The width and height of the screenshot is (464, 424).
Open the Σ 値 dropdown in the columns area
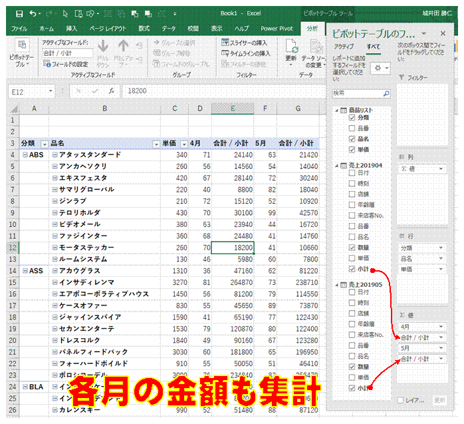pos(441,169)
